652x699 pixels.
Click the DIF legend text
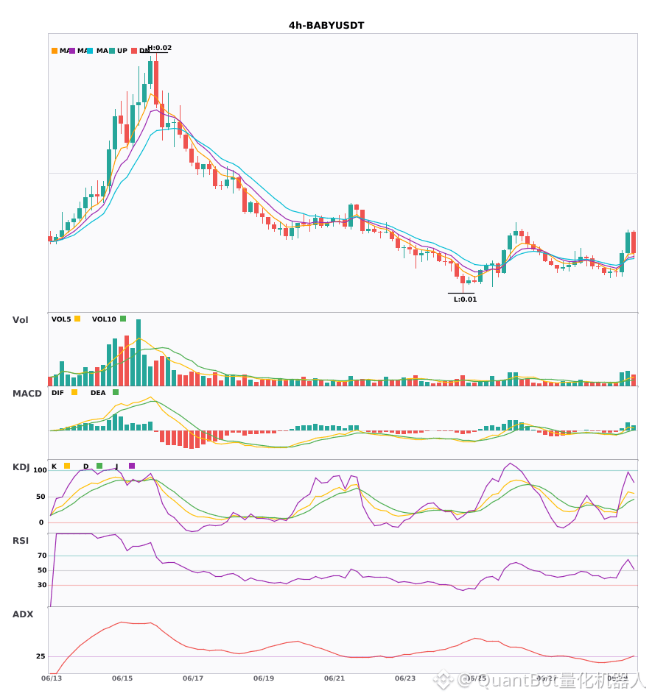tap(57, 393)
